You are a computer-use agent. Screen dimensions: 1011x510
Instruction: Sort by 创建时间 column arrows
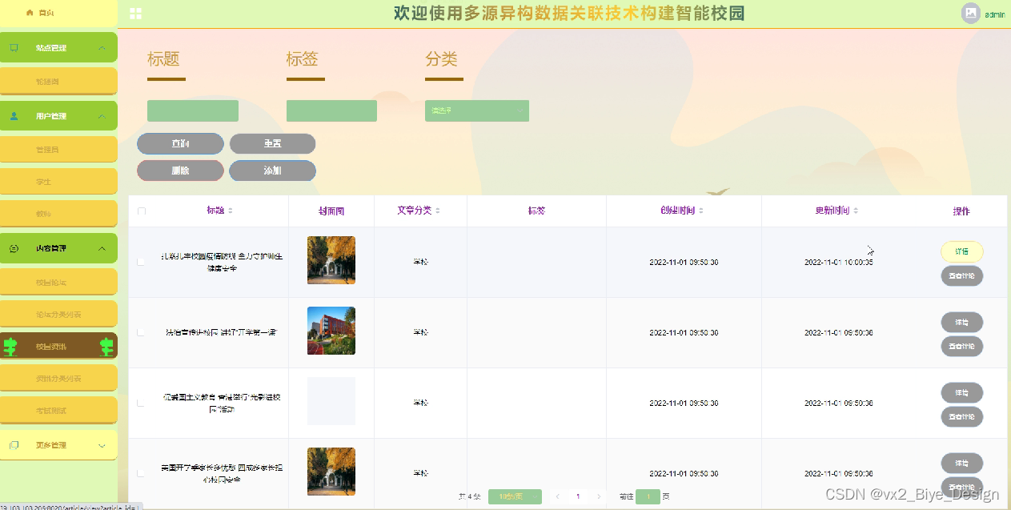click(x=701, y=211)
